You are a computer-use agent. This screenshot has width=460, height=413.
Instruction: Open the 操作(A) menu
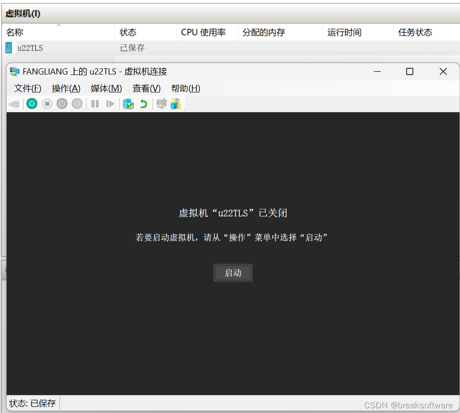(66, 89)
